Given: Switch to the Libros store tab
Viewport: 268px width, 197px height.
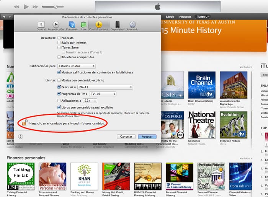Looking at the screenshot, I should point(170,16).
